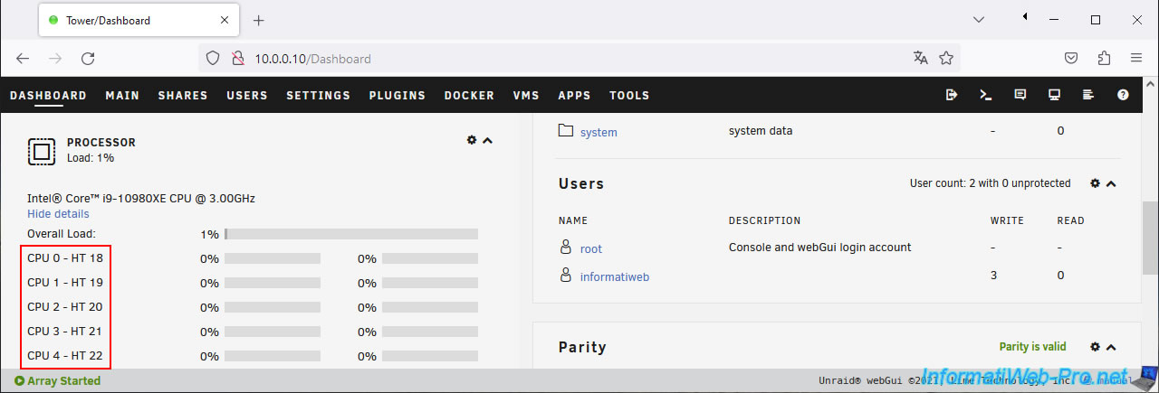Open the TOOLS menu
The width and height of the screenshot is (1159, 393).
[629, 95]
